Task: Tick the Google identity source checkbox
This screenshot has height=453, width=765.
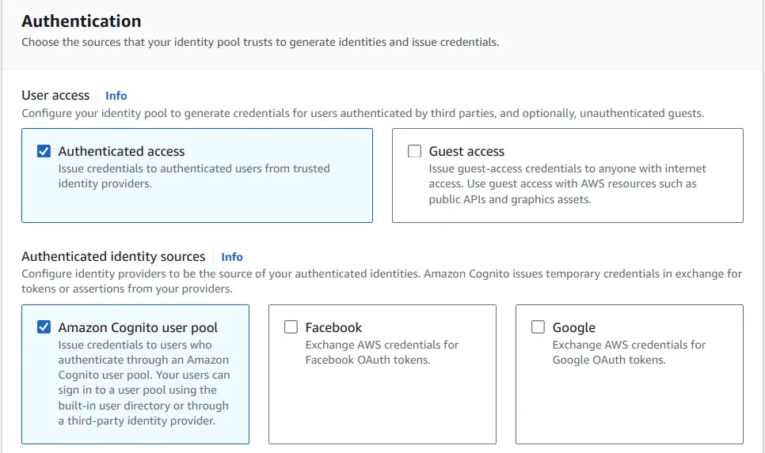Action: (x=538, y=327)
